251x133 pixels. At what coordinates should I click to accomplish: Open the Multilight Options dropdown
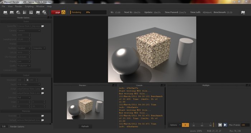tap(175, 125)
